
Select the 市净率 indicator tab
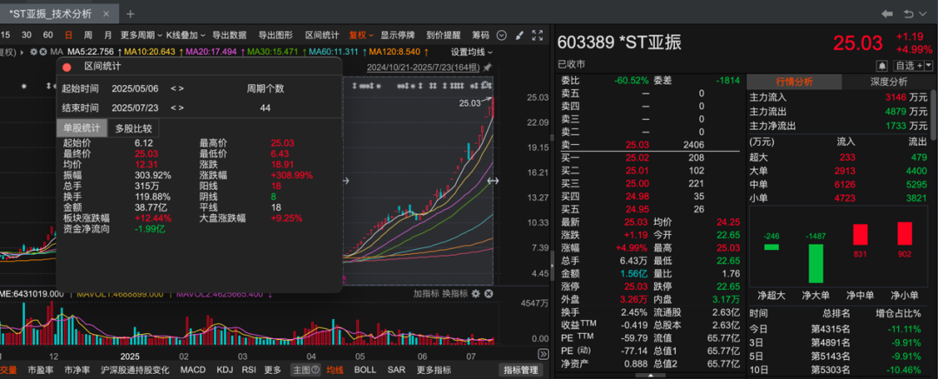tap(76, 370)
